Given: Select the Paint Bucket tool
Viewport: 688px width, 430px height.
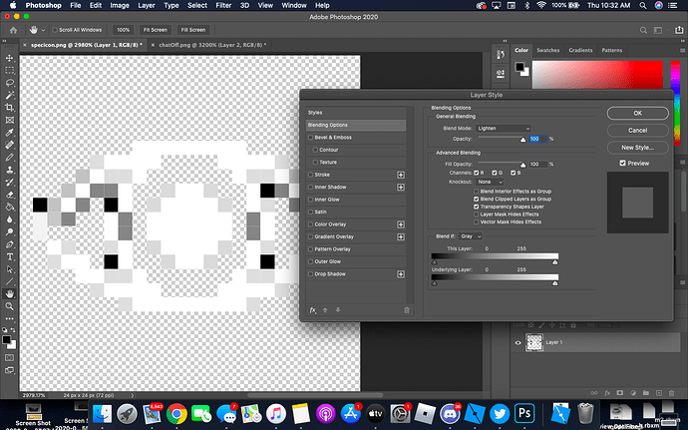Looking at the screenshot, I should point(9,207).
